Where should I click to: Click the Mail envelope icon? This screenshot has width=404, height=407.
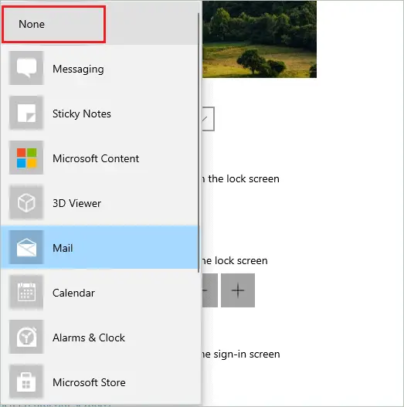point(26,247)
